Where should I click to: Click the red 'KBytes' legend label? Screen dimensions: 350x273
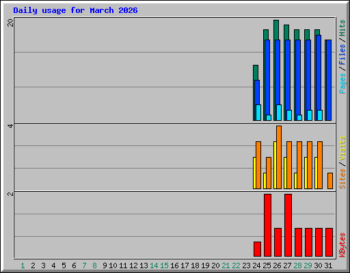tap(342, 245)
